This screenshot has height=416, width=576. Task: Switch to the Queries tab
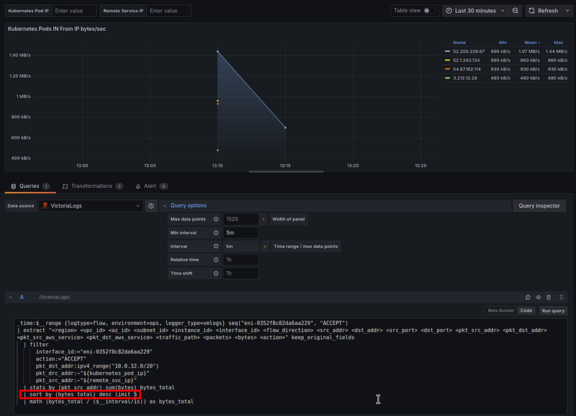[30, 186]
